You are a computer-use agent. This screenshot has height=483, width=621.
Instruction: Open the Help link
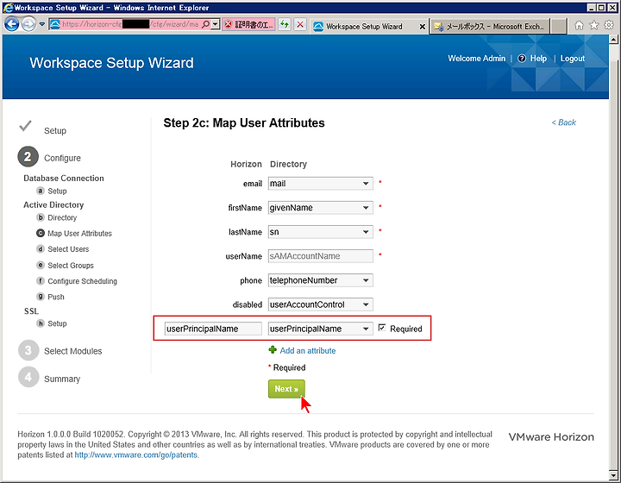(x=538, y=59)
